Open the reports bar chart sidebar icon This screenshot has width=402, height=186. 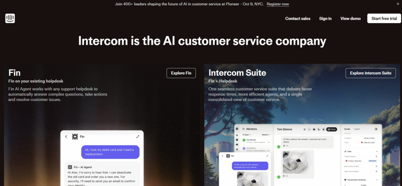pyautogui.click(x=237, y=149)
